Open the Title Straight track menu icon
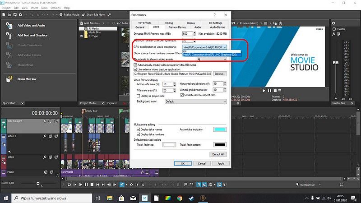This screenshot has height=203, width=361. tap(4, 121)
